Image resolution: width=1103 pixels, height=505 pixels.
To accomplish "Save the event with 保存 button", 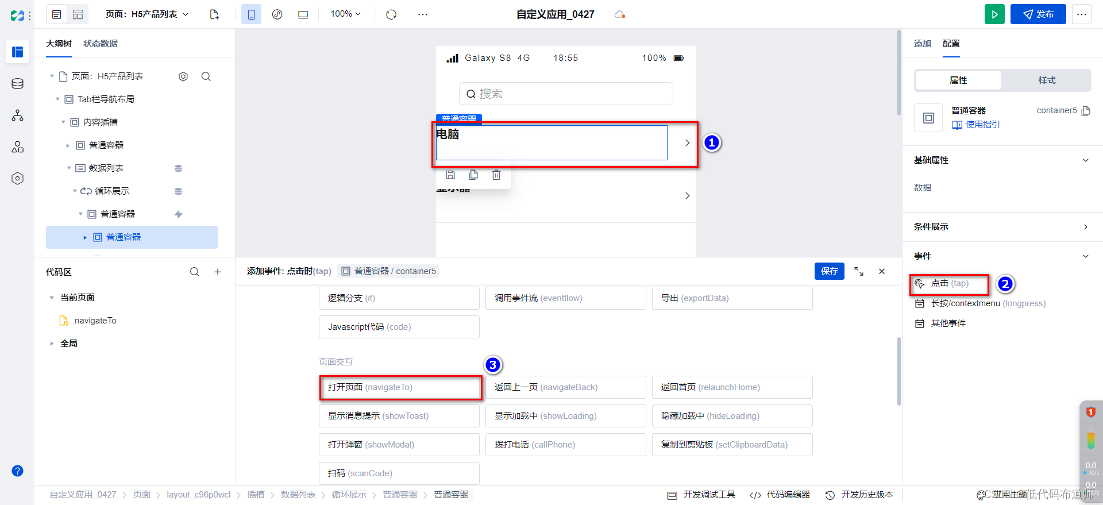I will pyautogui.click(x=830, y=271).
